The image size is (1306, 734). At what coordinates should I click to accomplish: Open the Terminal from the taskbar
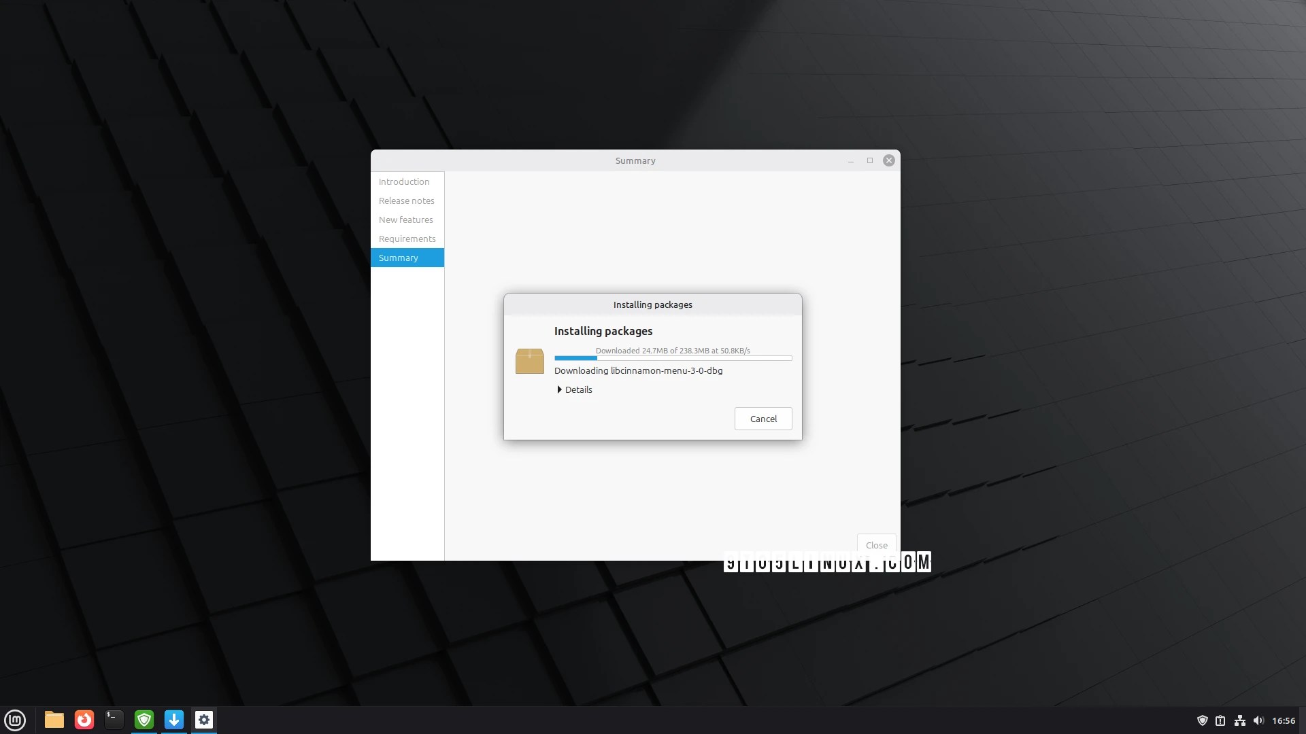point(114,720)
